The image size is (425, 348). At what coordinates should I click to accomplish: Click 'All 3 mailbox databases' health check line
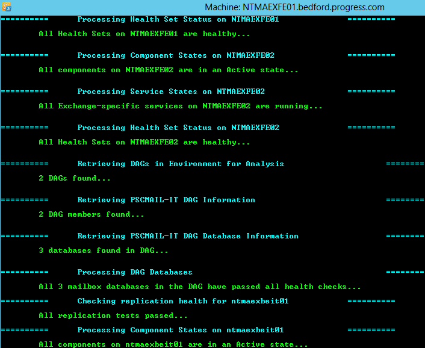(x=199, y=287)
